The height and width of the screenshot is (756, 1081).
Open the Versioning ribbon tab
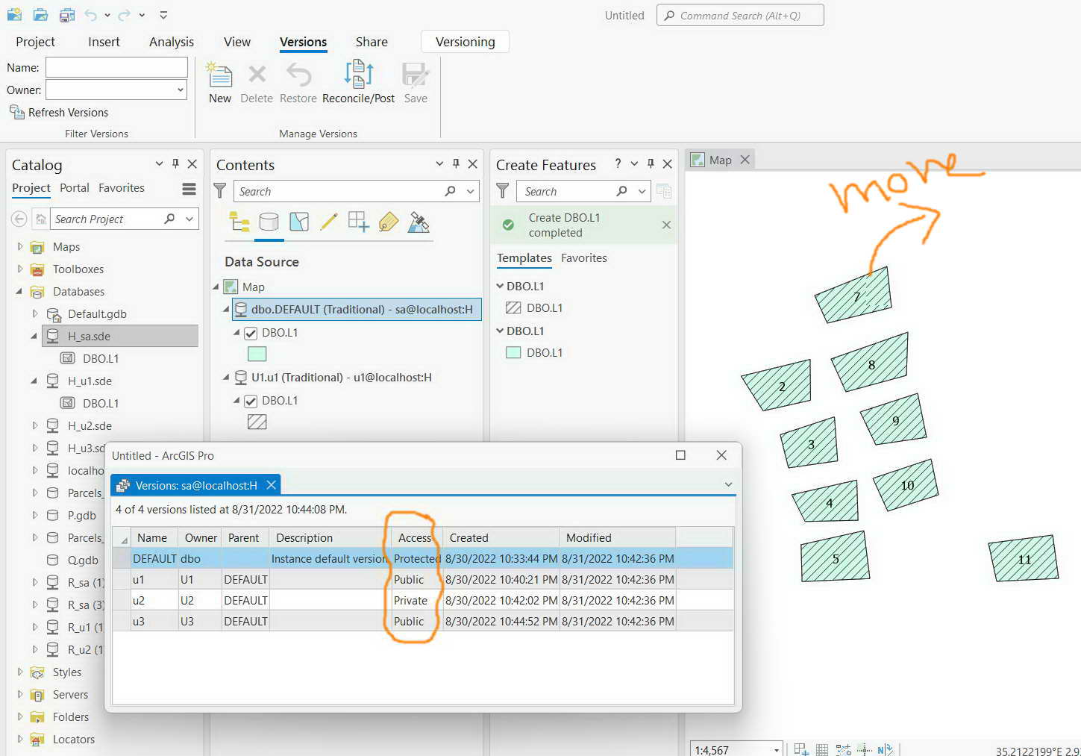coord(465,42)
